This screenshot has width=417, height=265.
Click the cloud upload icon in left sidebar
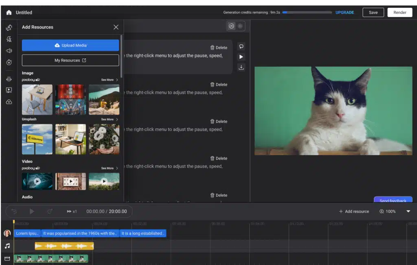[x=9, y=102]
